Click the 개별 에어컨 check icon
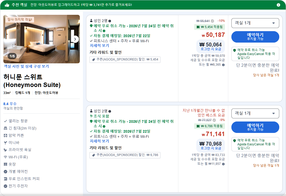Viewport: 286px width, 196px height. (x=5, y=171)
